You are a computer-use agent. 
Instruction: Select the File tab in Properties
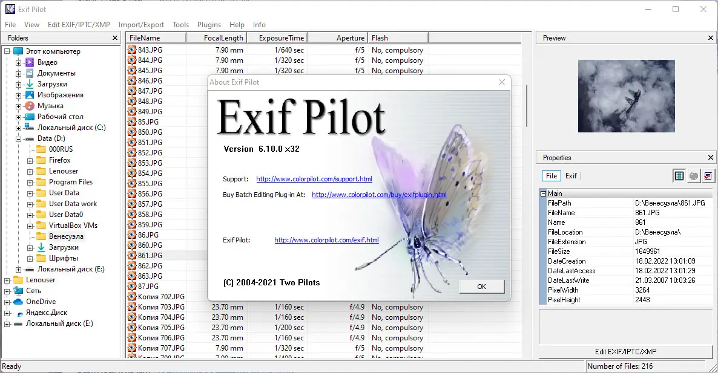[x=552, y=175]
